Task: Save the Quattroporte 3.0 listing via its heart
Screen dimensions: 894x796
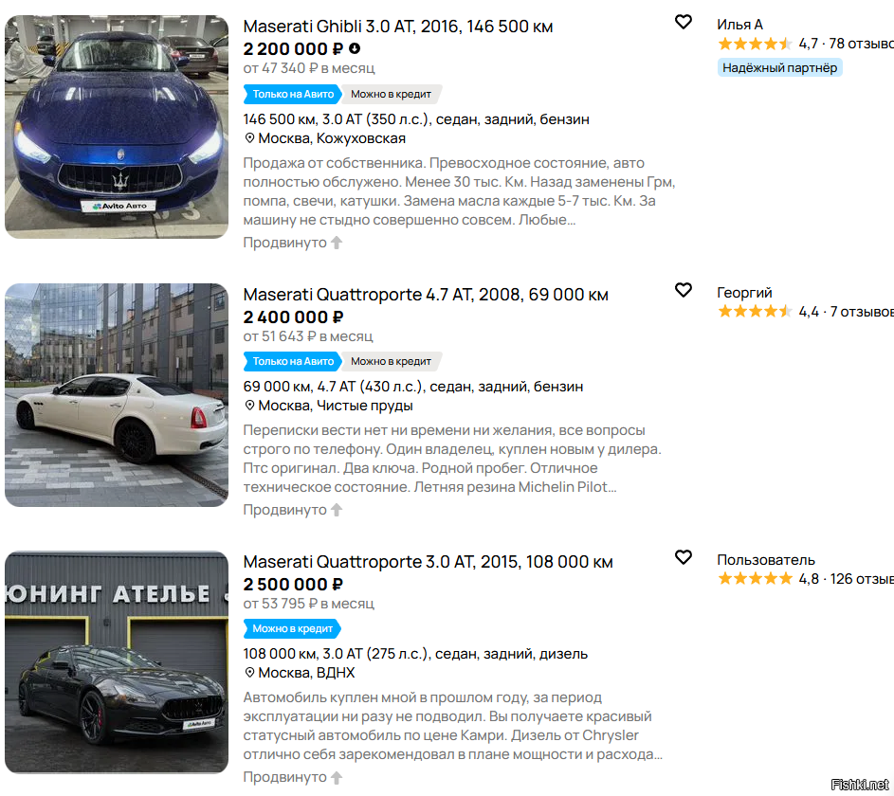Action: pos(684,557)
